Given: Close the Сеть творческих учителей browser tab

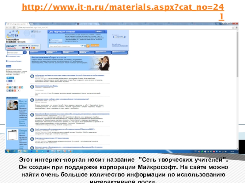Looking at the screenshot, I should pyautogui.click(x=28, y=24).
